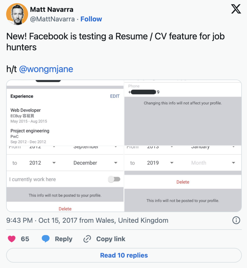Click the Follow link
247x268 pixels.
click(91, 19)
